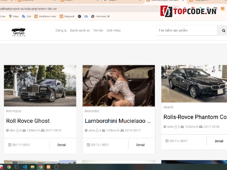Click the speed icon beside 128km/h
The image size is (227, 170).
(24, 131)
